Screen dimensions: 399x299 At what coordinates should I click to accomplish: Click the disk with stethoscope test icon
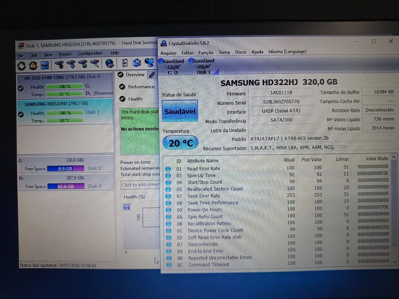(x=59, y=64)
